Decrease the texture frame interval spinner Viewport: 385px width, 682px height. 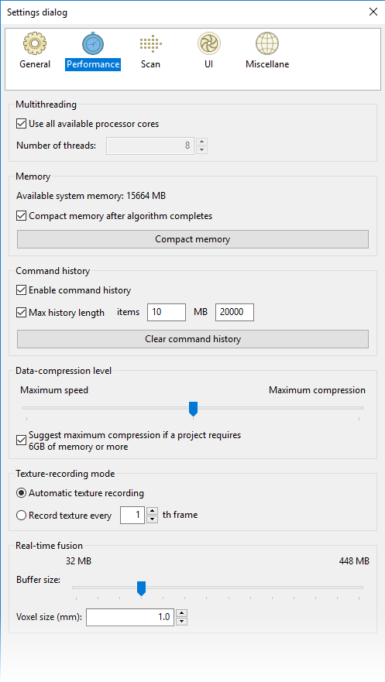153,519
